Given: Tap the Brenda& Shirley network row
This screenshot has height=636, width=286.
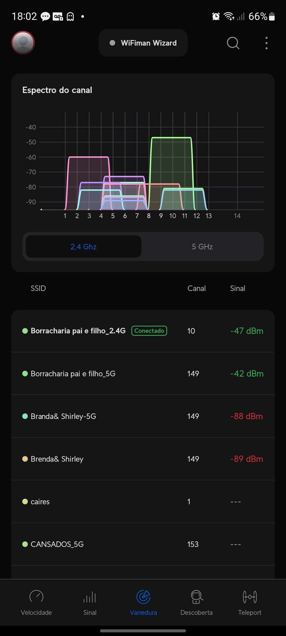Looking at the screenshot, I should click(x=143, y=459).
